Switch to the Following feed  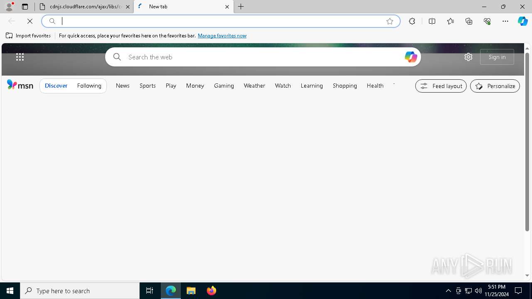(x=89, y=86)
